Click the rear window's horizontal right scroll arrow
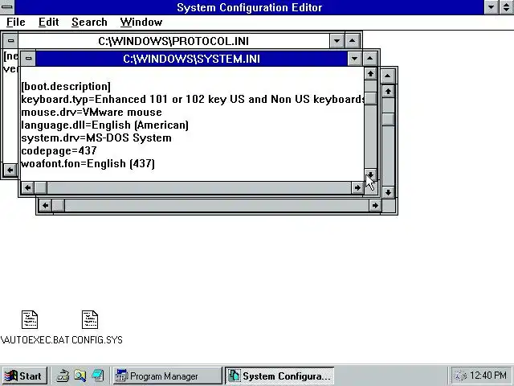 [x=375, y=206]
